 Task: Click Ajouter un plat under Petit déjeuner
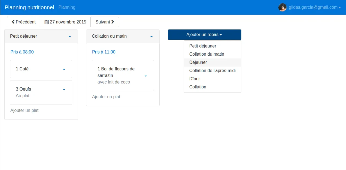[25, 110]
